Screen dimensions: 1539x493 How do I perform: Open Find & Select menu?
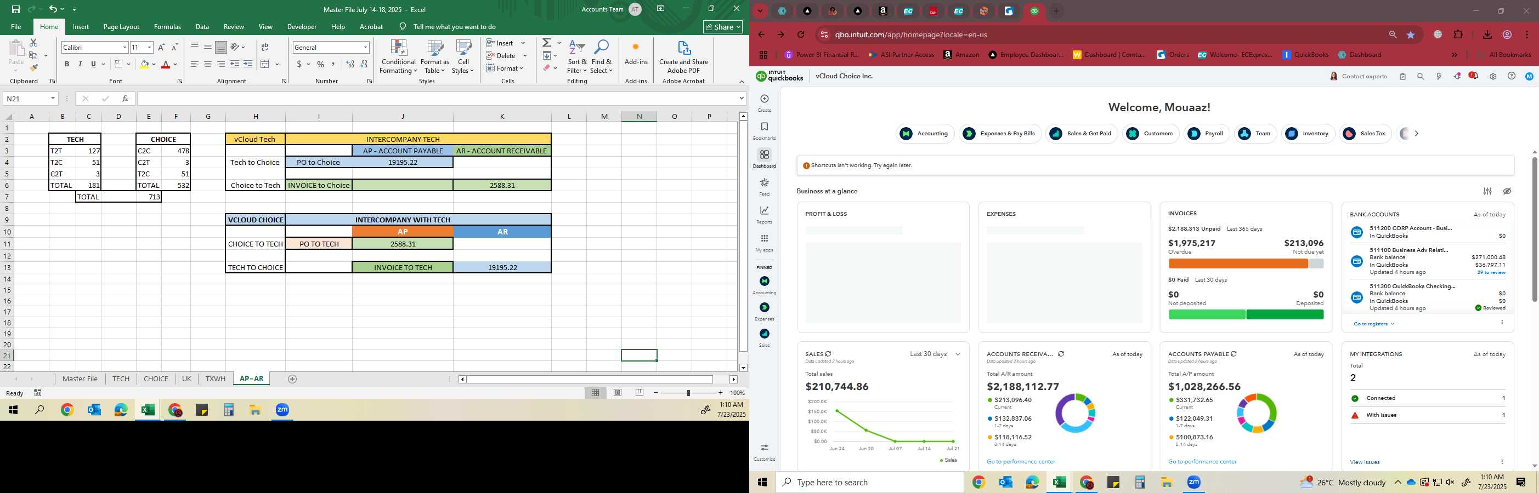pos(602,58)
